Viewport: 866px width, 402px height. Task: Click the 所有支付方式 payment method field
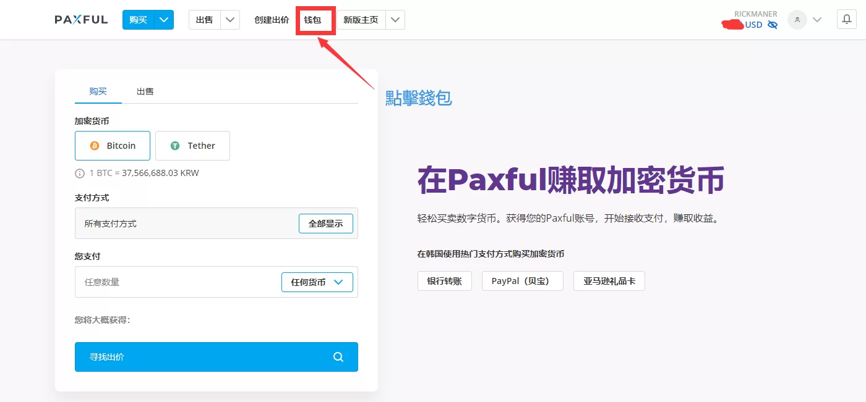(216, 224)
